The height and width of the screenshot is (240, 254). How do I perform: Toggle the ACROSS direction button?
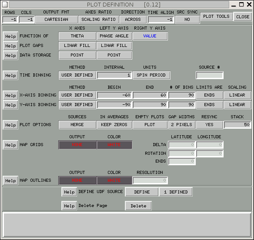(x=133, y=20)
